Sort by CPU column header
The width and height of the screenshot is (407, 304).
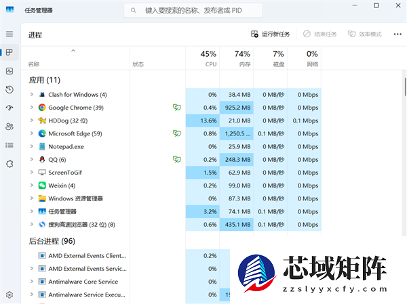pyautogui.click(x=202, y=58)
